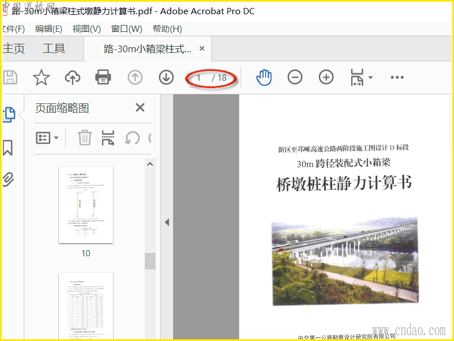This screenshot has height=341, width=454.
Task: Click the title 桥墩桩柱静力计算书
Action: click(x=344, y=184)
